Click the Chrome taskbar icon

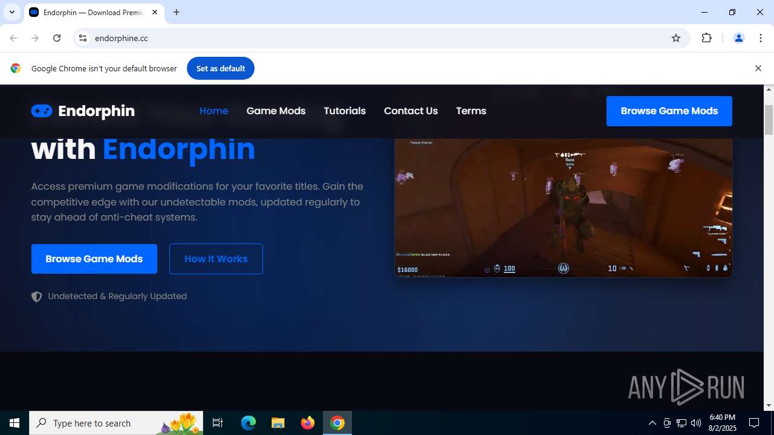337,423
